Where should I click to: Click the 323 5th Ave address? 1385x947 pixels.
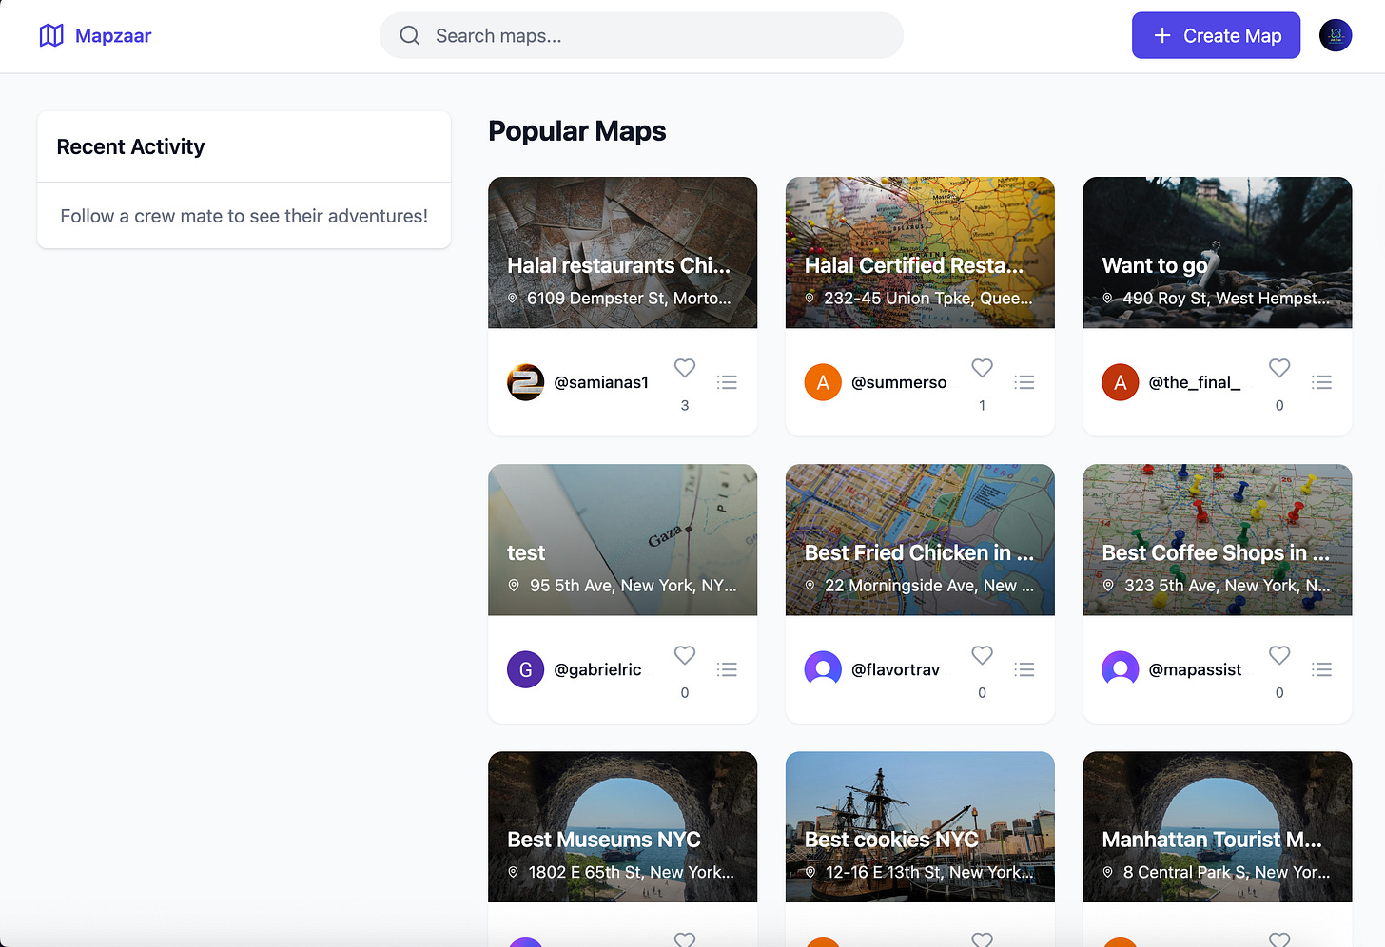1227,586
